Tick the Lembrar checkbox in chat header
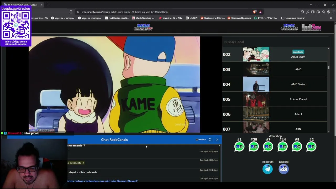This screenshot has height=189, width=336. point(197,140)
